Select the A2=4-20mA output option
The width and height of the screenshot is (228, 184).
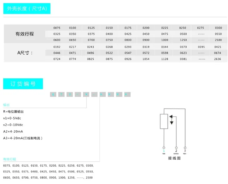[x=13, y=132]
